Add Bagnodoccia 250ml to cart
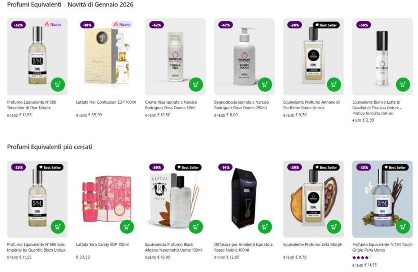This screenshot has height=272, width=418. coord(265,85)
